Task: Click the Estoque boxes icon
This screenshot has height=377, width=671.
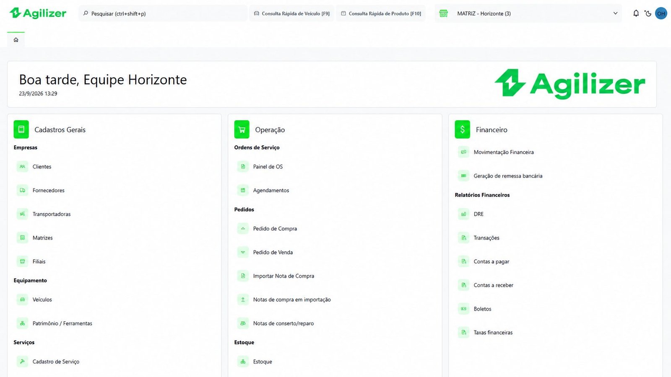Action: [243, 362]
